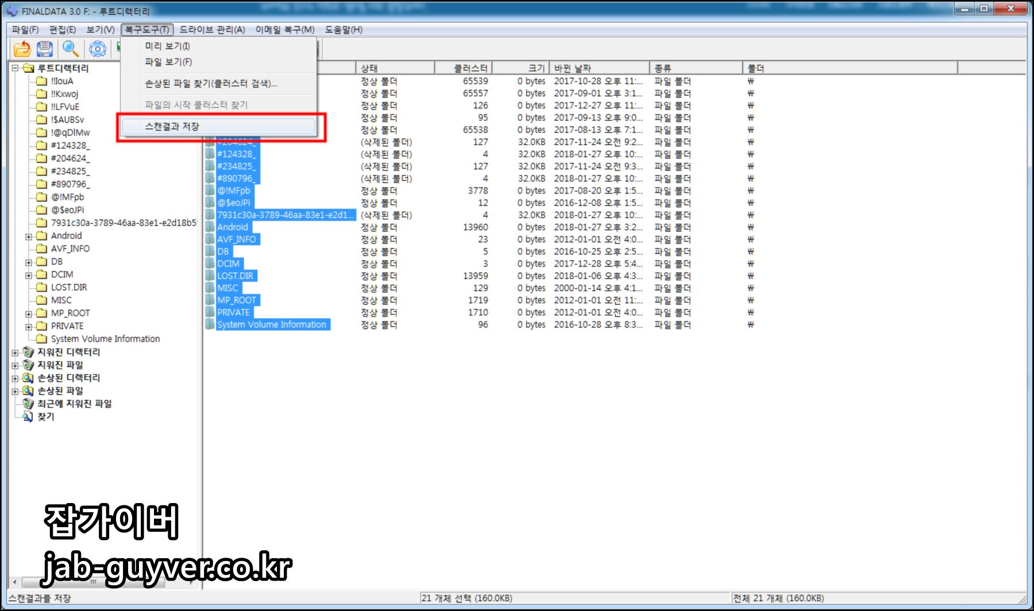This screenshot has width=1034, height=611.
Task: Click the folder icon of !$AUBSv in tree
Action: click(x=41, y=119)
